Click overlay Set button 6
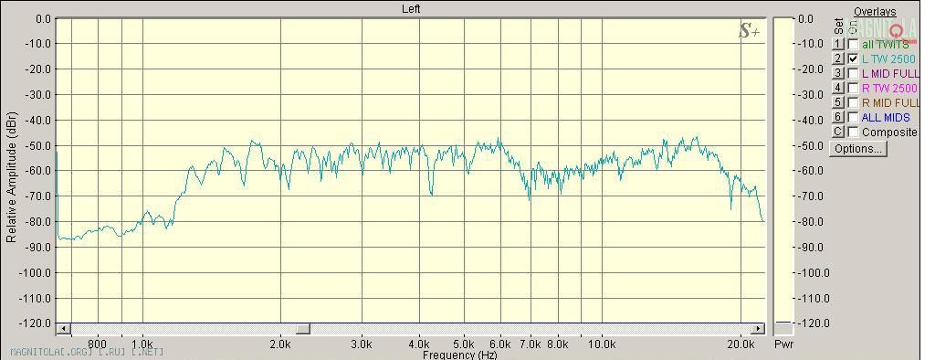This screenshot has width=935, height=360. pyautogui.click(x=838, y=117)
